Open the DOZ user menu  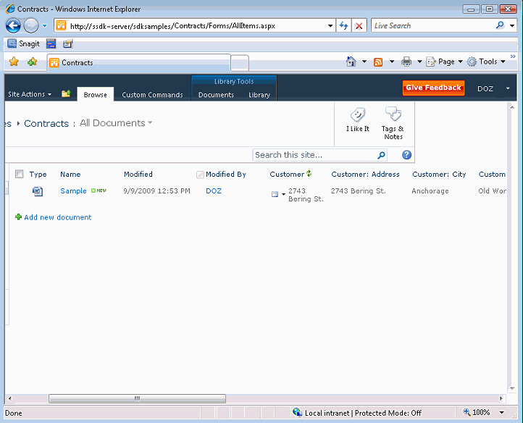[x=493, y=89]
